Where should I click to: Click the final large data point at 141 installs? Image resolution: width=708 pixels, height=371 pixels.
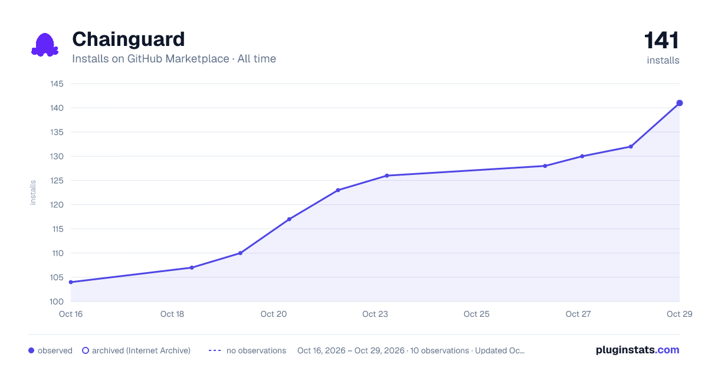pos(680,103)
